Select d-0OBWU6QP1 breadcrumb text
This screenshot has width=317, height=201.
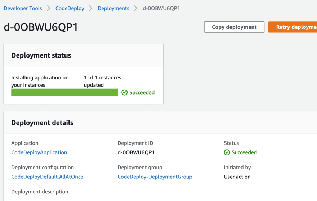pos(161,8)
